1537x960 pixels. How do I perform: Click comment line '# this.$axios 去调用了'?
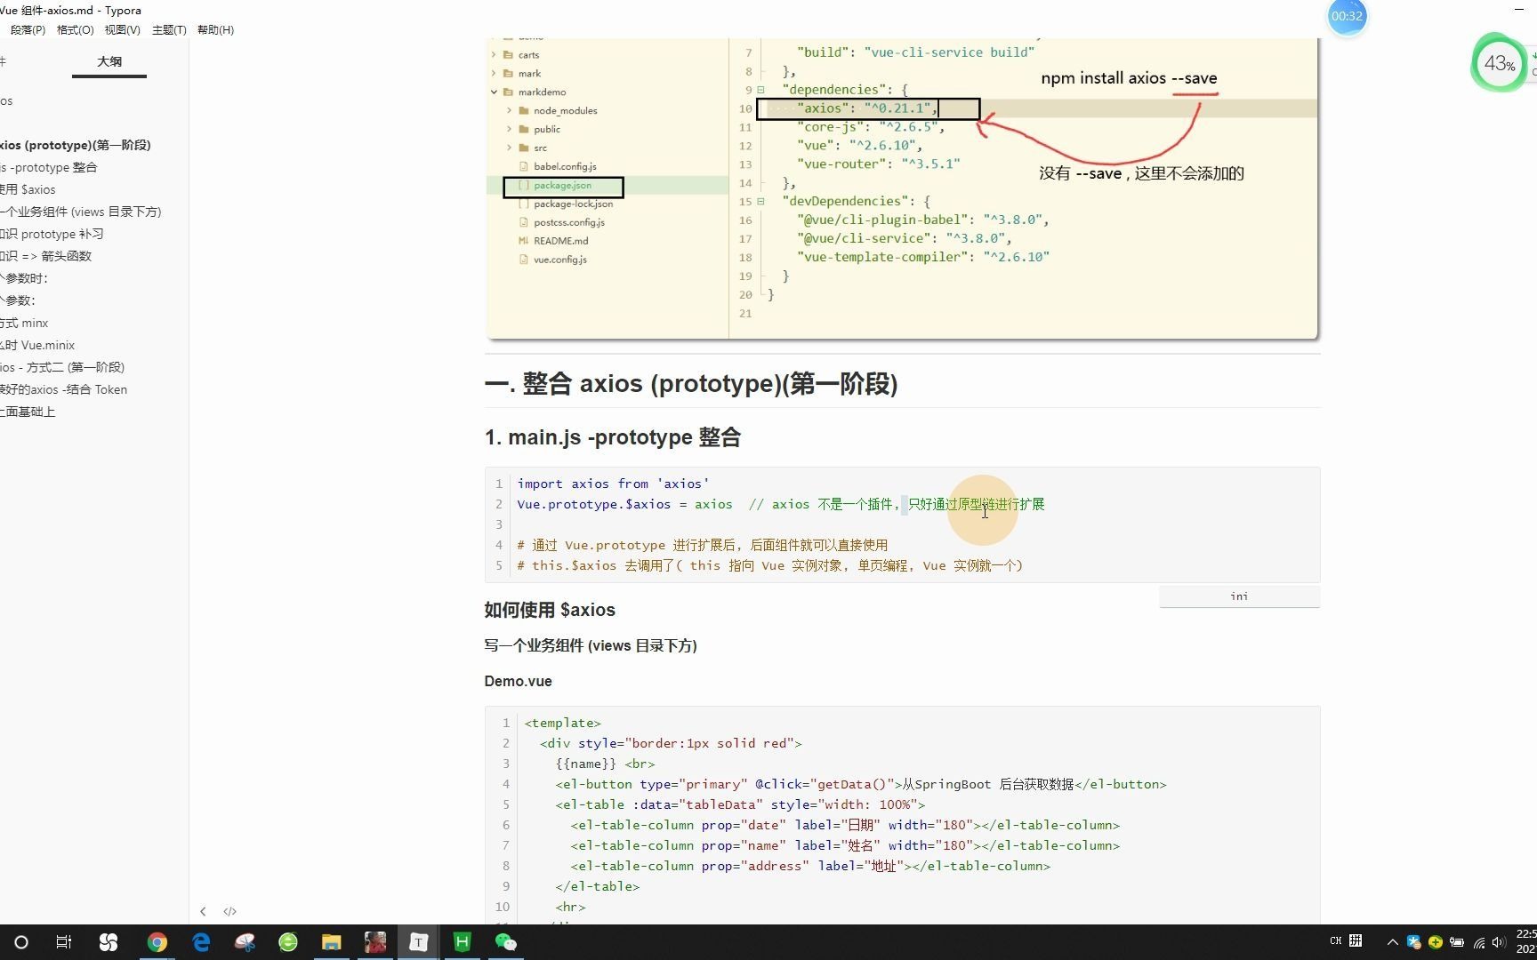click(769, 565)
